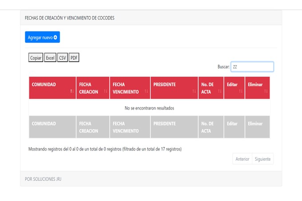
Task: Click sort arrows icon in COMUNIDAD header
Action: (72, 91)
